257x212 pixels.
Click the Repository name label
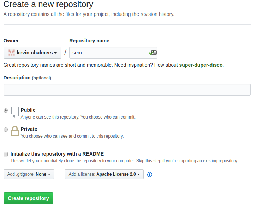[89, 41]
